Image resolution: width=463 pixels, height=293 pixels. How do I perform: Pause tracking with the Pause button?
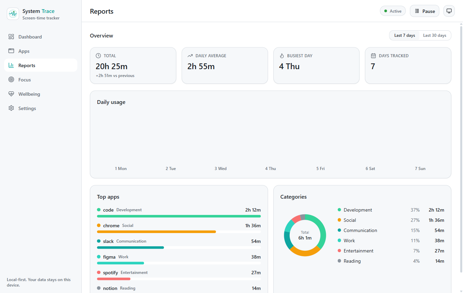tap(425, 11)
